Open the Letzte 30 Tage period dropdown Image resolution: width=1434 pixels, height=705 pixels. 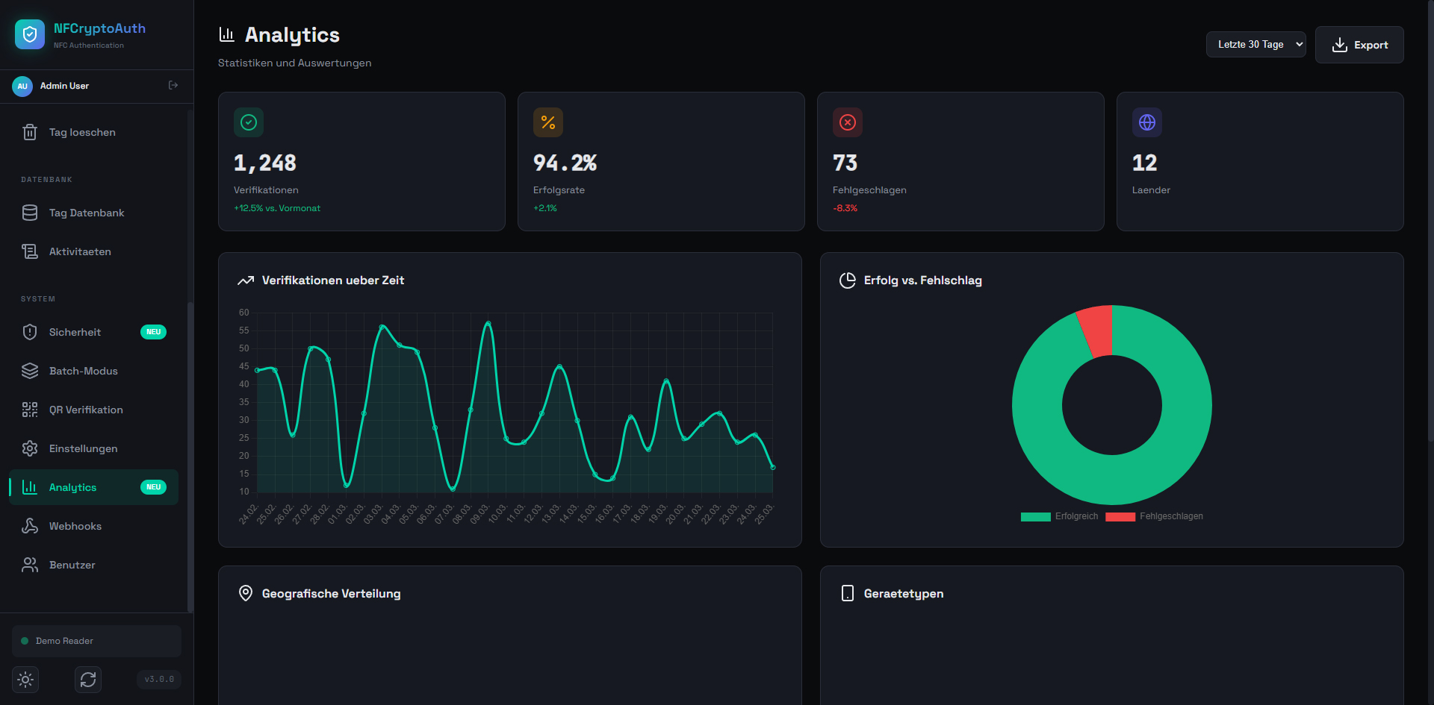[x=1255, y=45]
